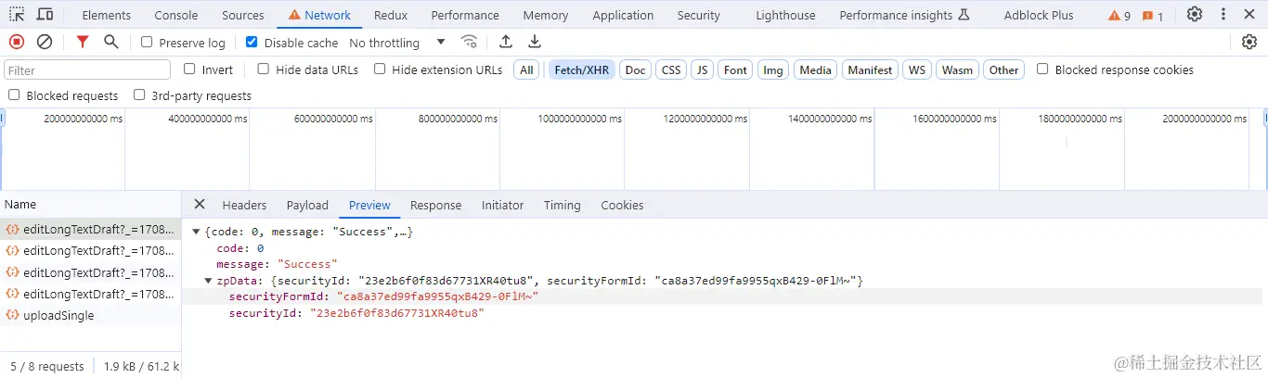The image size is (1268, 378).
Task: Switch to the Elements tab
Action: tap(107, 15)
